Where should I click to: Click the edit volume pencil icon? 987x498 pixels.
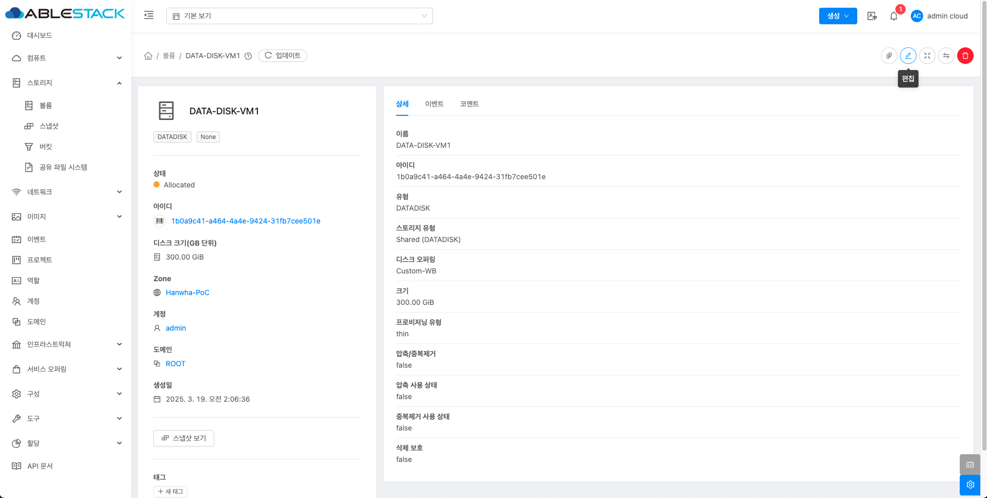click(908, 56)
